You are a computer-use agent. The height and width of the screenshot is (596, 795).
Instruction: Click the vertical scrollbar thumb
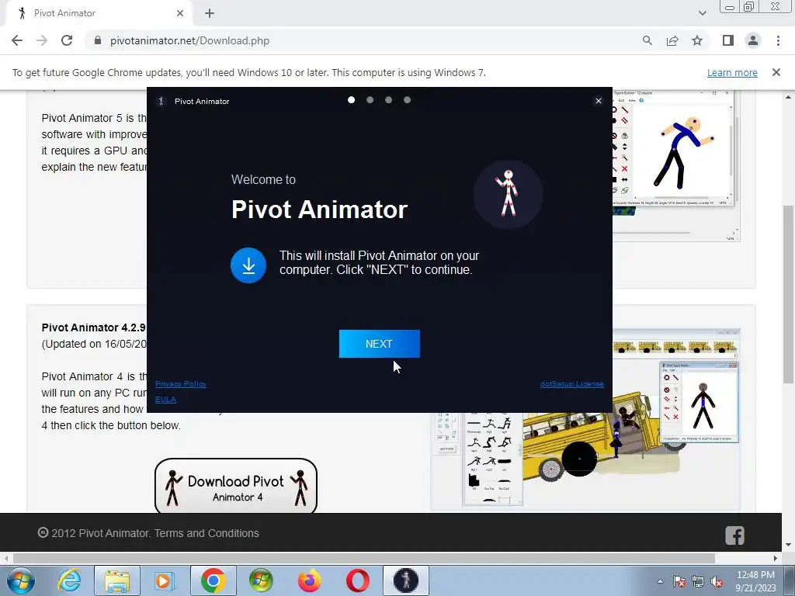pyautogui.click(x=789, y=294)
